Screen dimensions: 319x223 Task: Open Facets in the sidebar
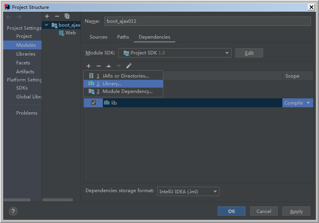(23, 63)
